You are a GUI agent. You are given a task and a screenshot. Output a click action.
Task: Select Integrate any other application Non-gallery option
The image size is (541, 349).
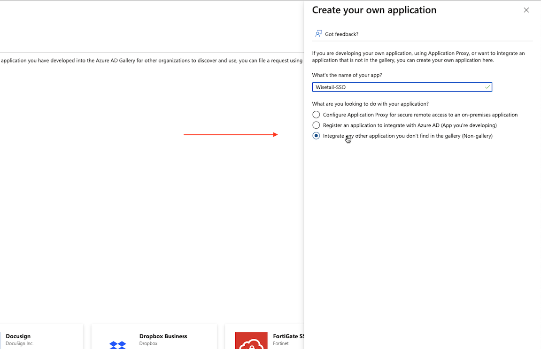click(316, 136)
